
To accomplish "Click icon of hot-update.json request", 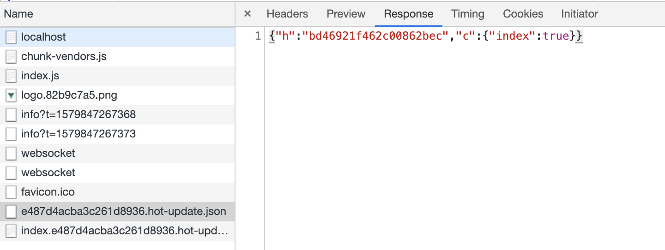I will pos(11,212).
